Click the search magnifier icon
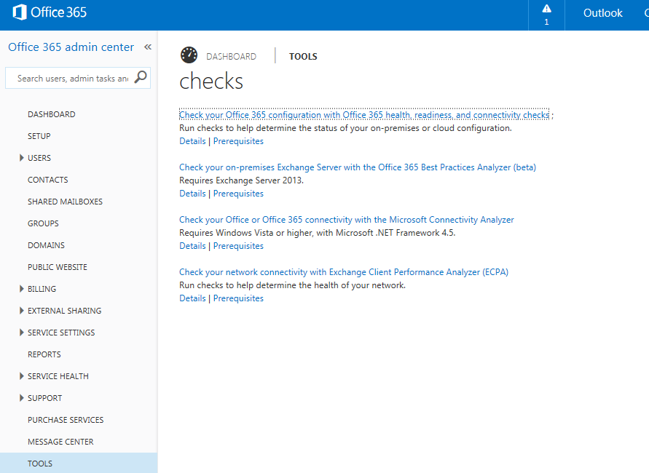 (x=141, y=77)
